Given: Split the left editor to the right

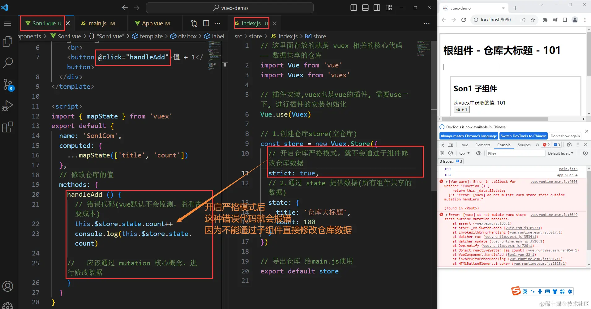Looking at the screenshot, I should (206, 23).
